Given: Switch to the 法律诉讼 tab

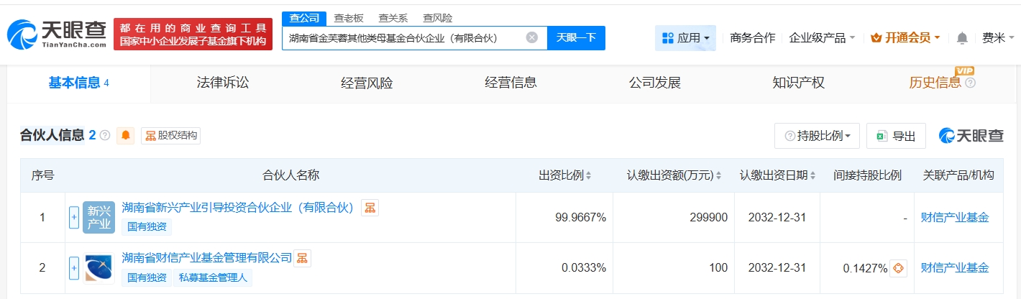Looking at the screenshot, I should tap(223, 83).
